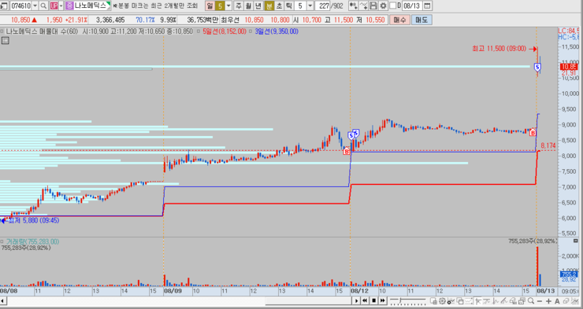
Task: Click the 매도 sell button
Action: (x=421, y=20)
